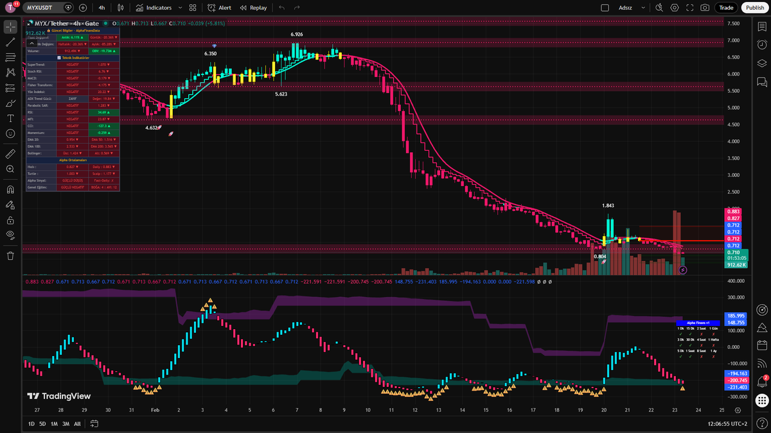Image resolution: width=771 pixels, height=433 pixels.
Task: Open the go to date calendar
Action: pyautogui.click(x=94, y=423)
